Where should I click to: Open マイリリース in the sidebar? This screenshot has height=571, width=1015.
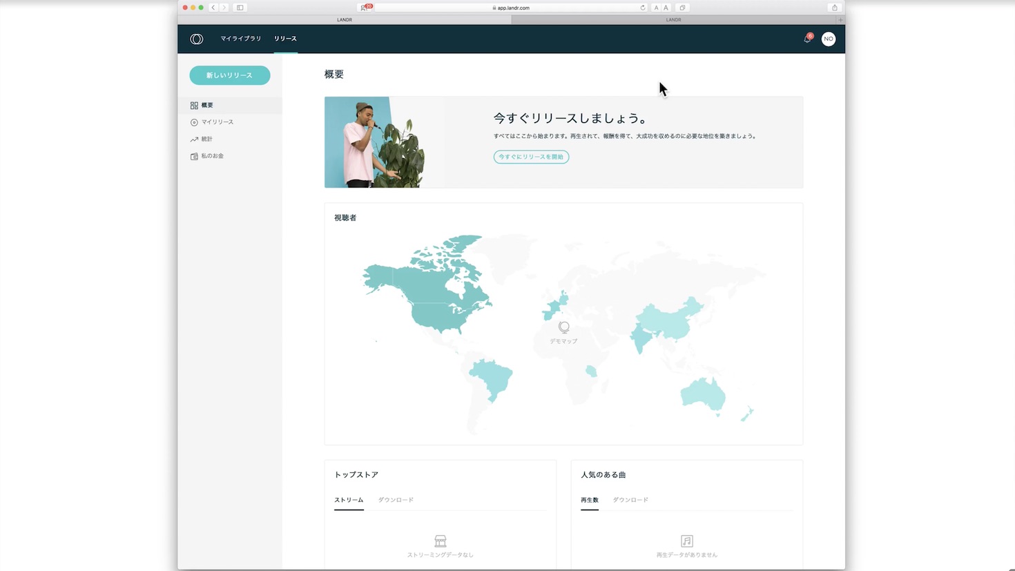coord(230,122)
